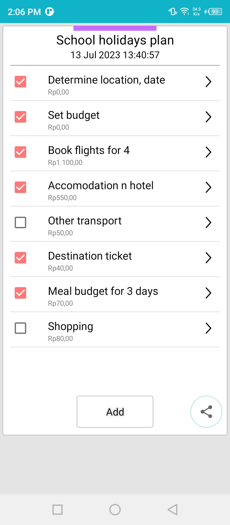Uncheck the Set budget checkbox
The height and width of the screenshot is (525, 230).
(20, 117)
